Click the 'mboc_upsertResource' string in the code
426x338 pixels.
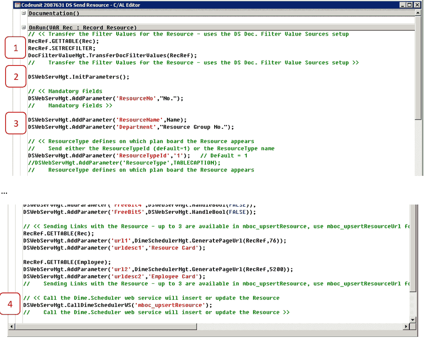pos(170,305)
